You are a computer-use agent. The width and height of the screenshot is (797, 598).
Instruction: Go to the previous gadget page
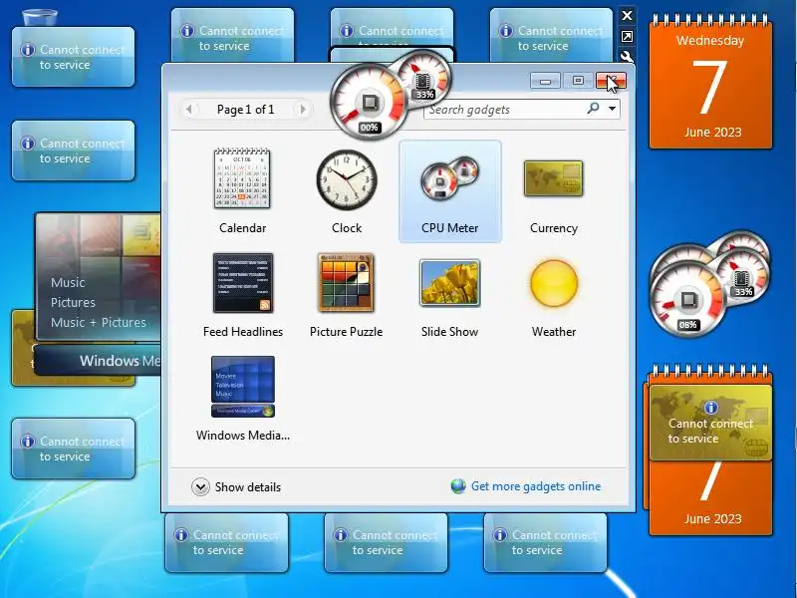coord(189,109)
